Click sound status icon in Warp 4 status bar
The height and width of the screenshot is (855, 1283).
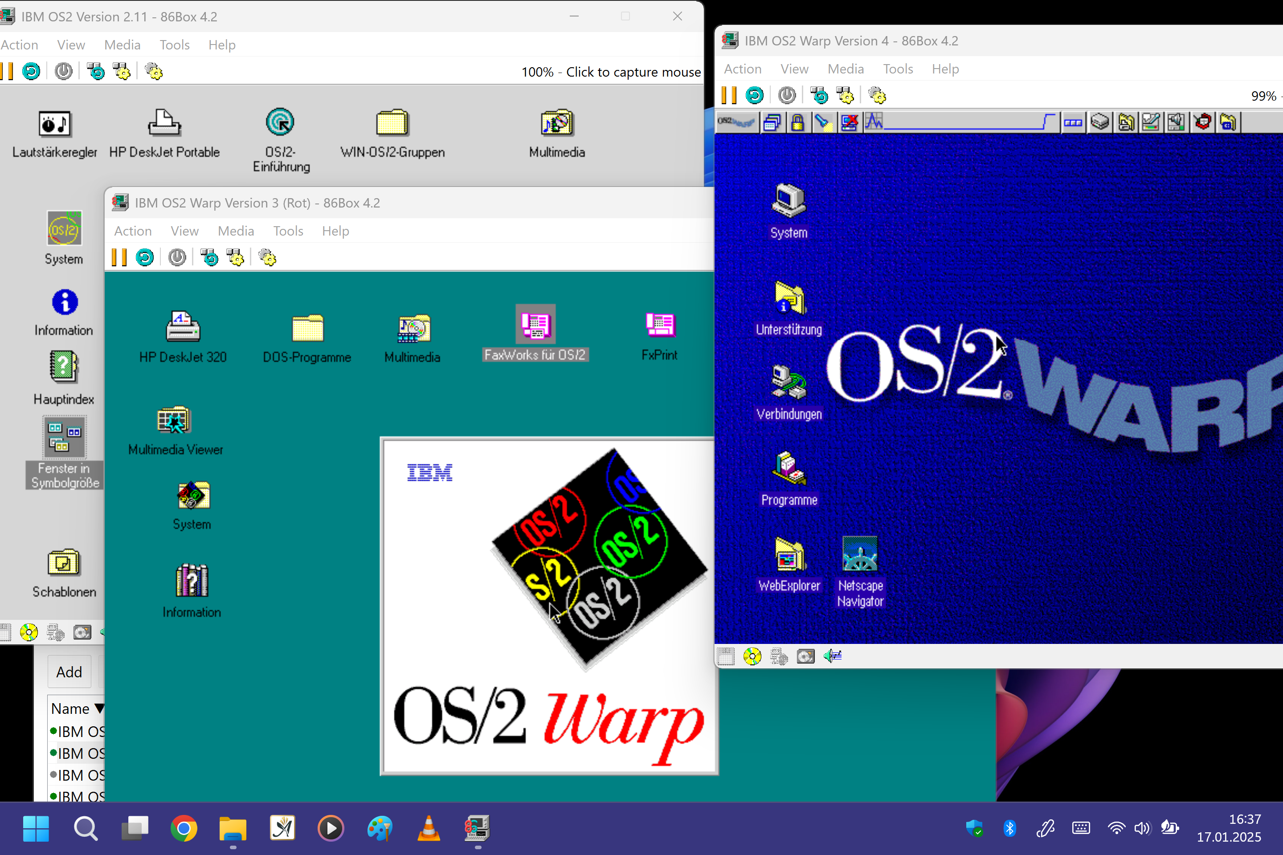pos(833,656)
